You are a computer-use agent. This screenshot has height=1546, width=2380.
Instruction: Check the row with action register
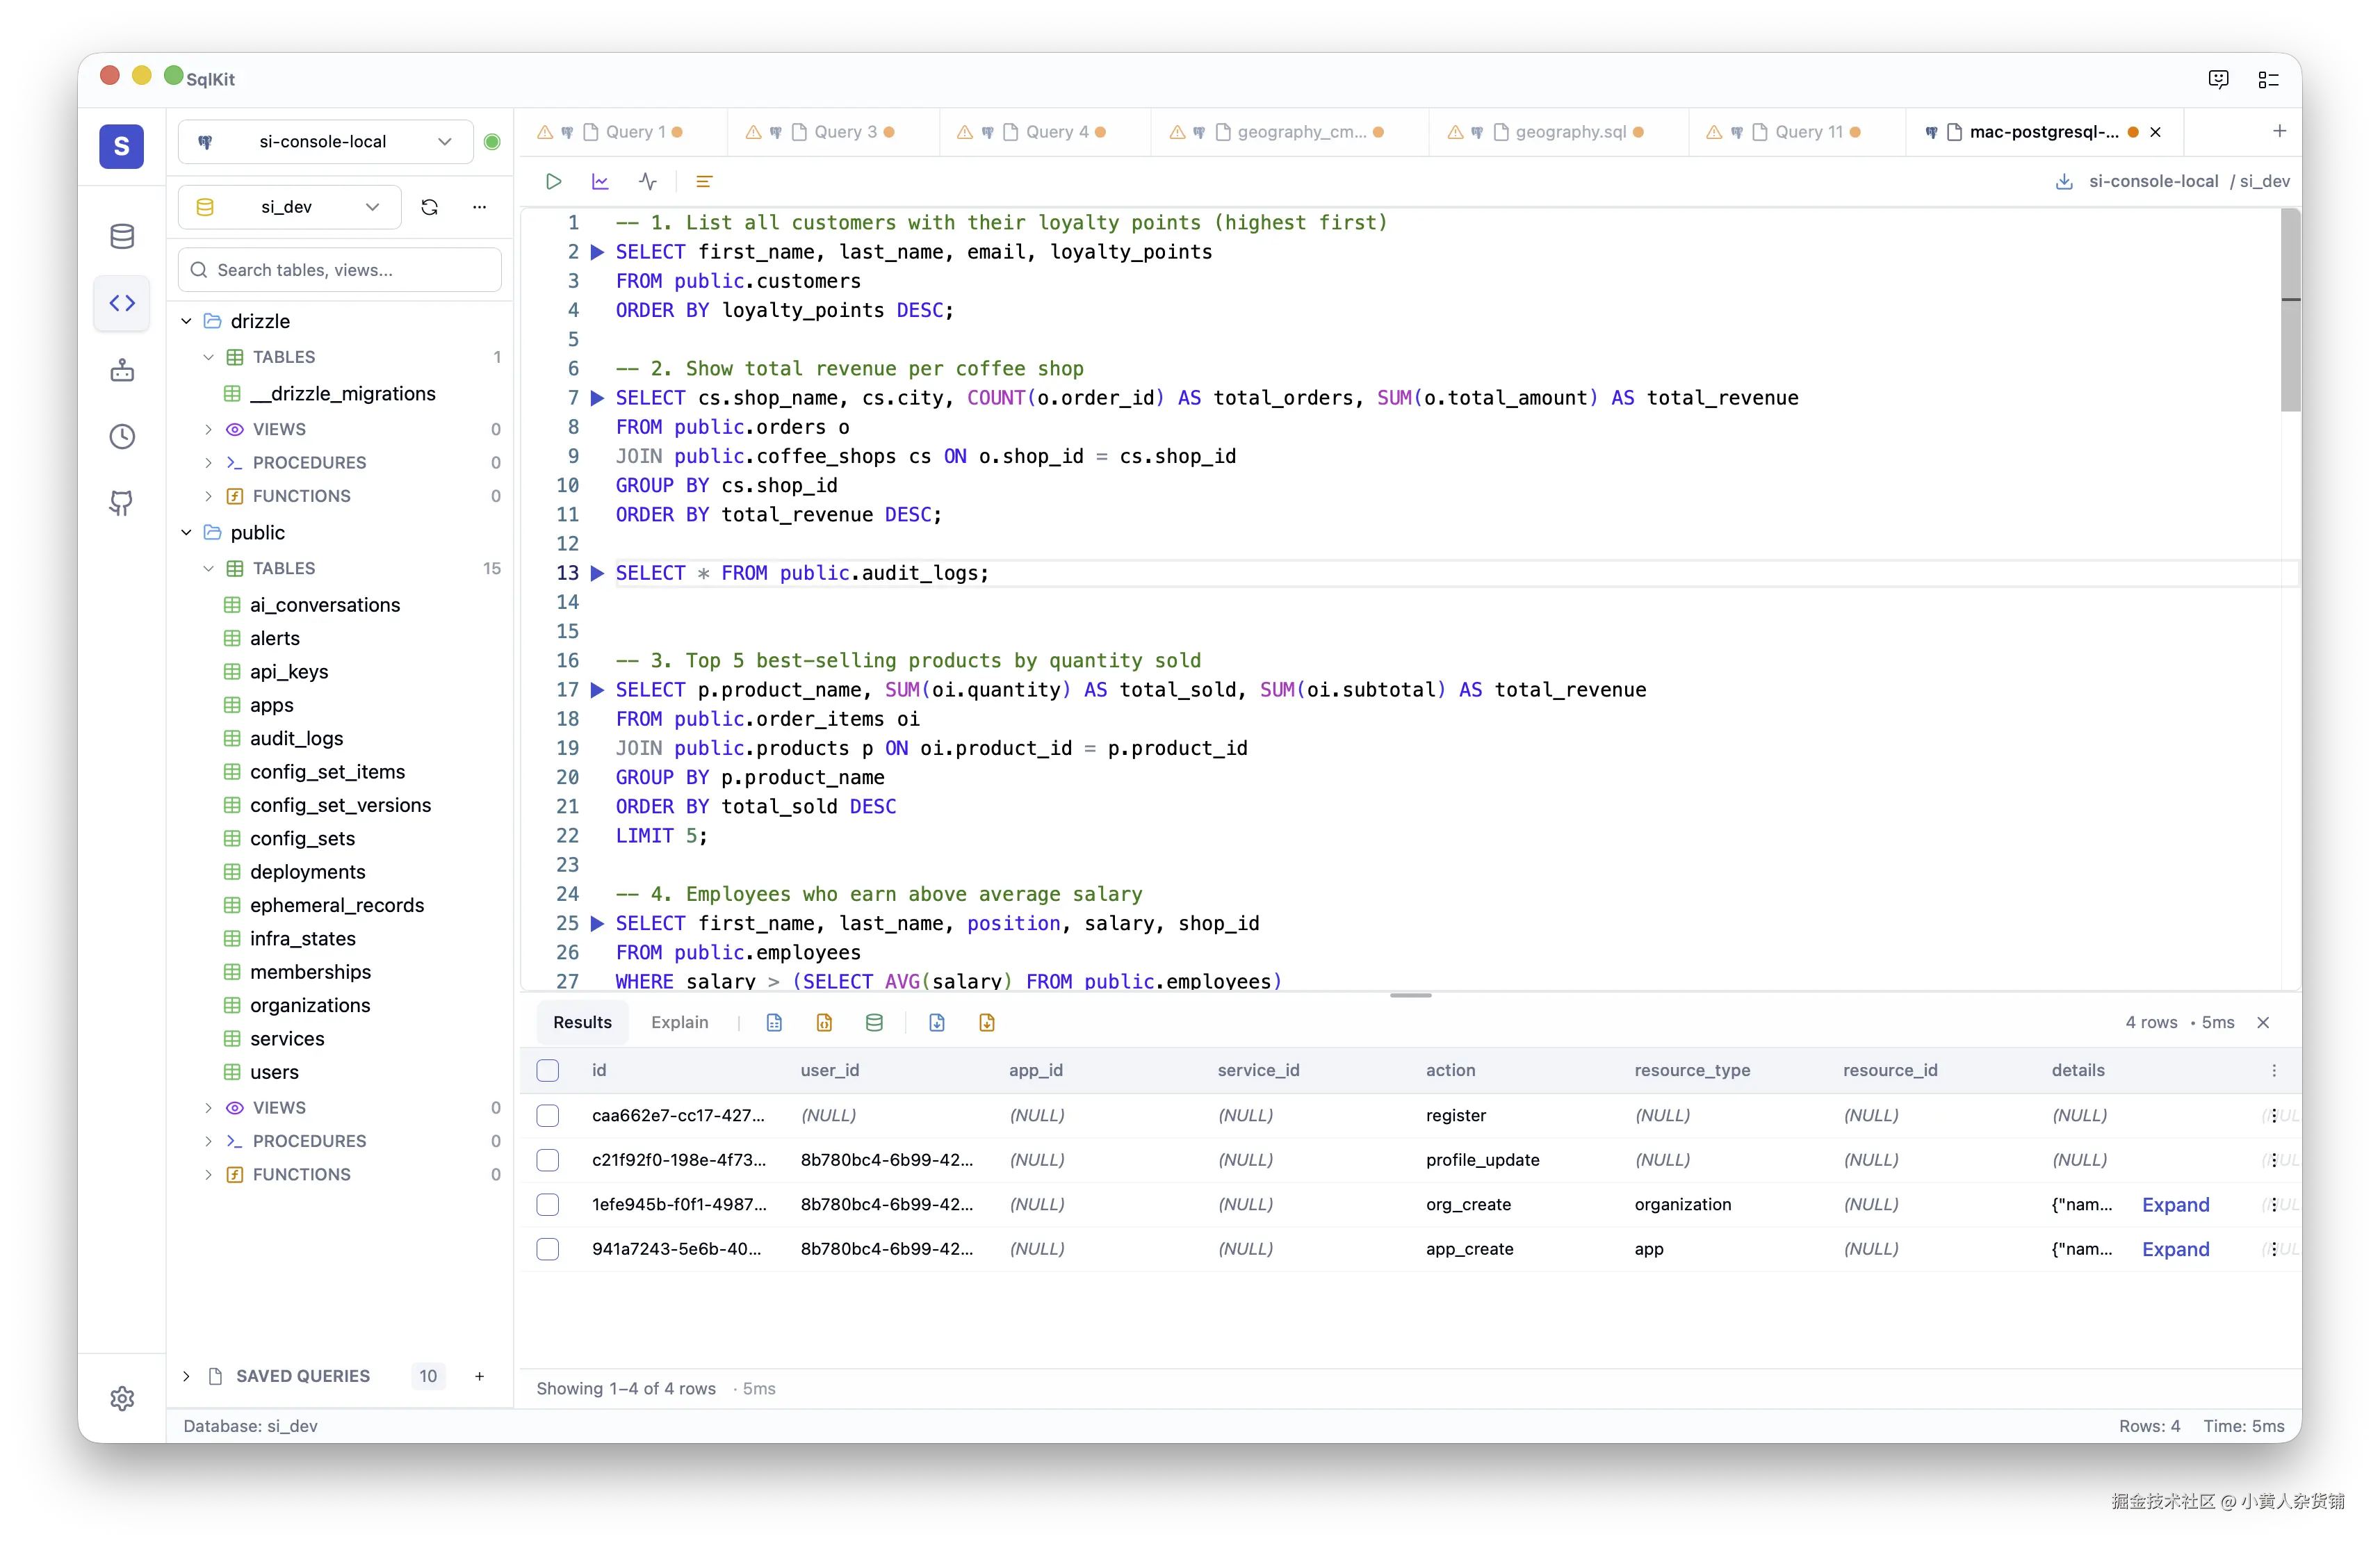click(548, 1115)
